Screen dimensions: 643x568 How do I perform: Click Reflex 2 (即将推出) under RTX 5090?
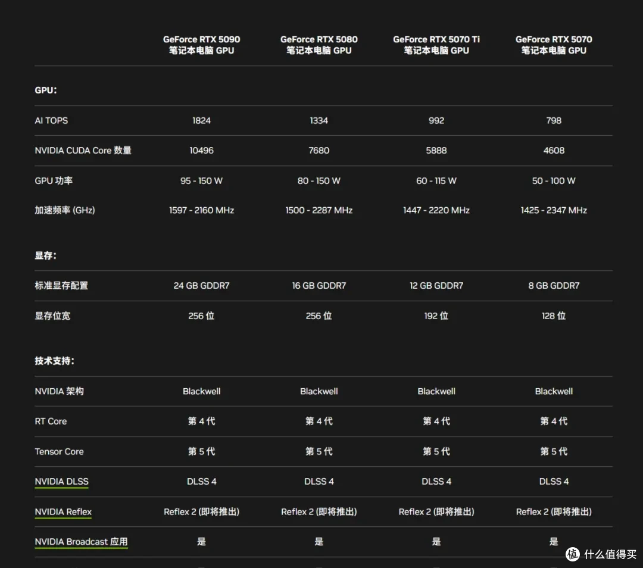201,512
